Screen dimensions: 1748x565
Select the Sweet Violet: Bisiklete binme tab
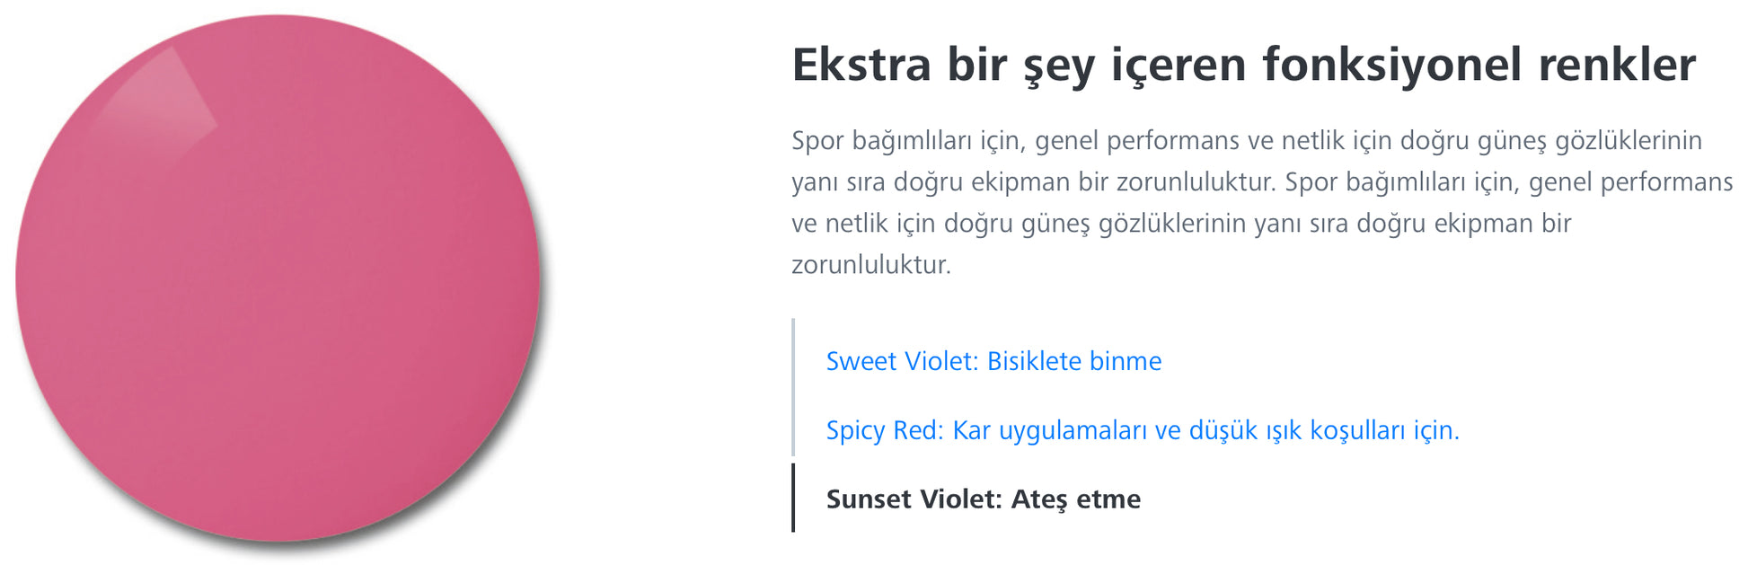tap(993, 361)
